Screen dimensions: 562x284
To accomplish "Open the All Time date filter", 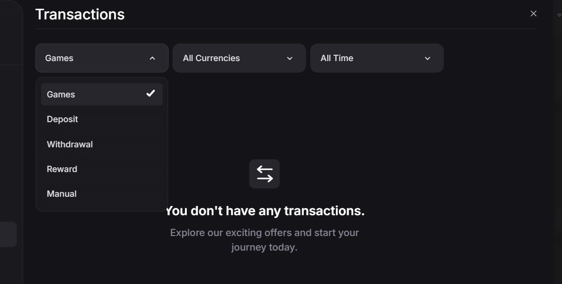I will coord(377,58).
